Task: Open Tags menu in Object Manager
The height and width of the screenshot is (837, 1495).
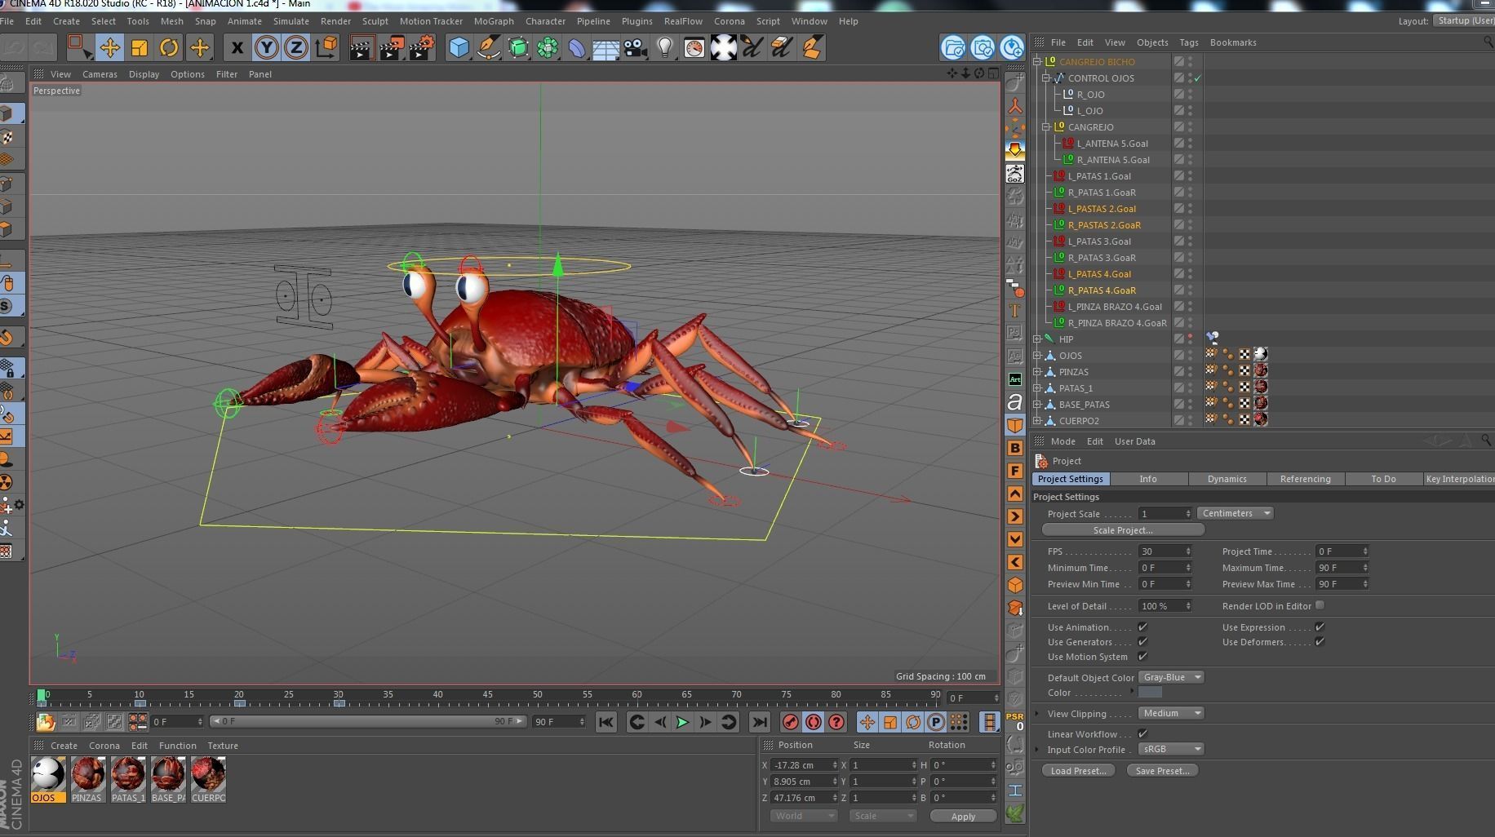Action: (1188, 42)
